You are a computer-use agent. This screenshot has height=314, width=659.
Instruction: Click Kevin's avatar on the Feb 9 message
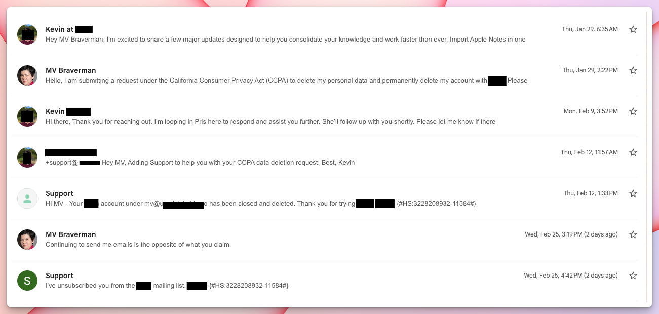[27, 116]
